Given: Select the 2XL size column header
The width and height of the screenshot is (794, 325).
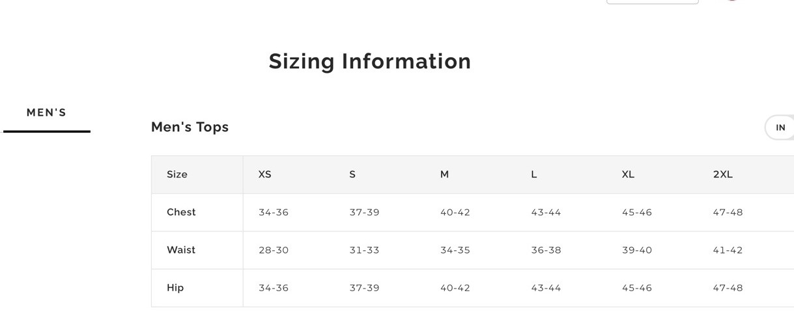Looking at the screenshot, I should point(723,174).
